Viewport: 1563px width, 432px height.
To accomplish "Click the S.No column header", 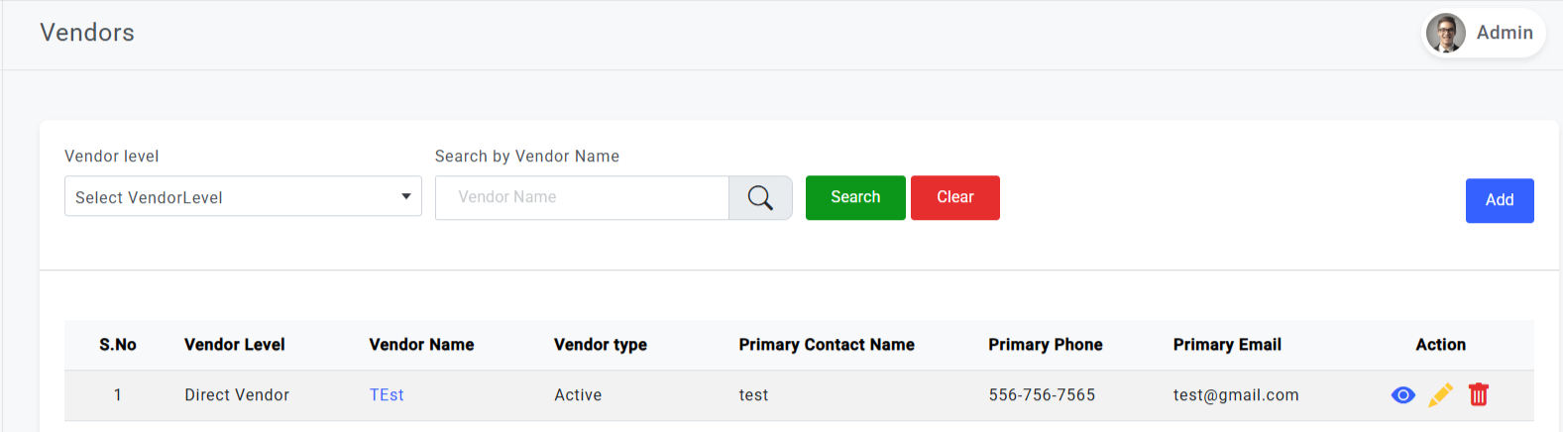I will [x=118, y=345].
